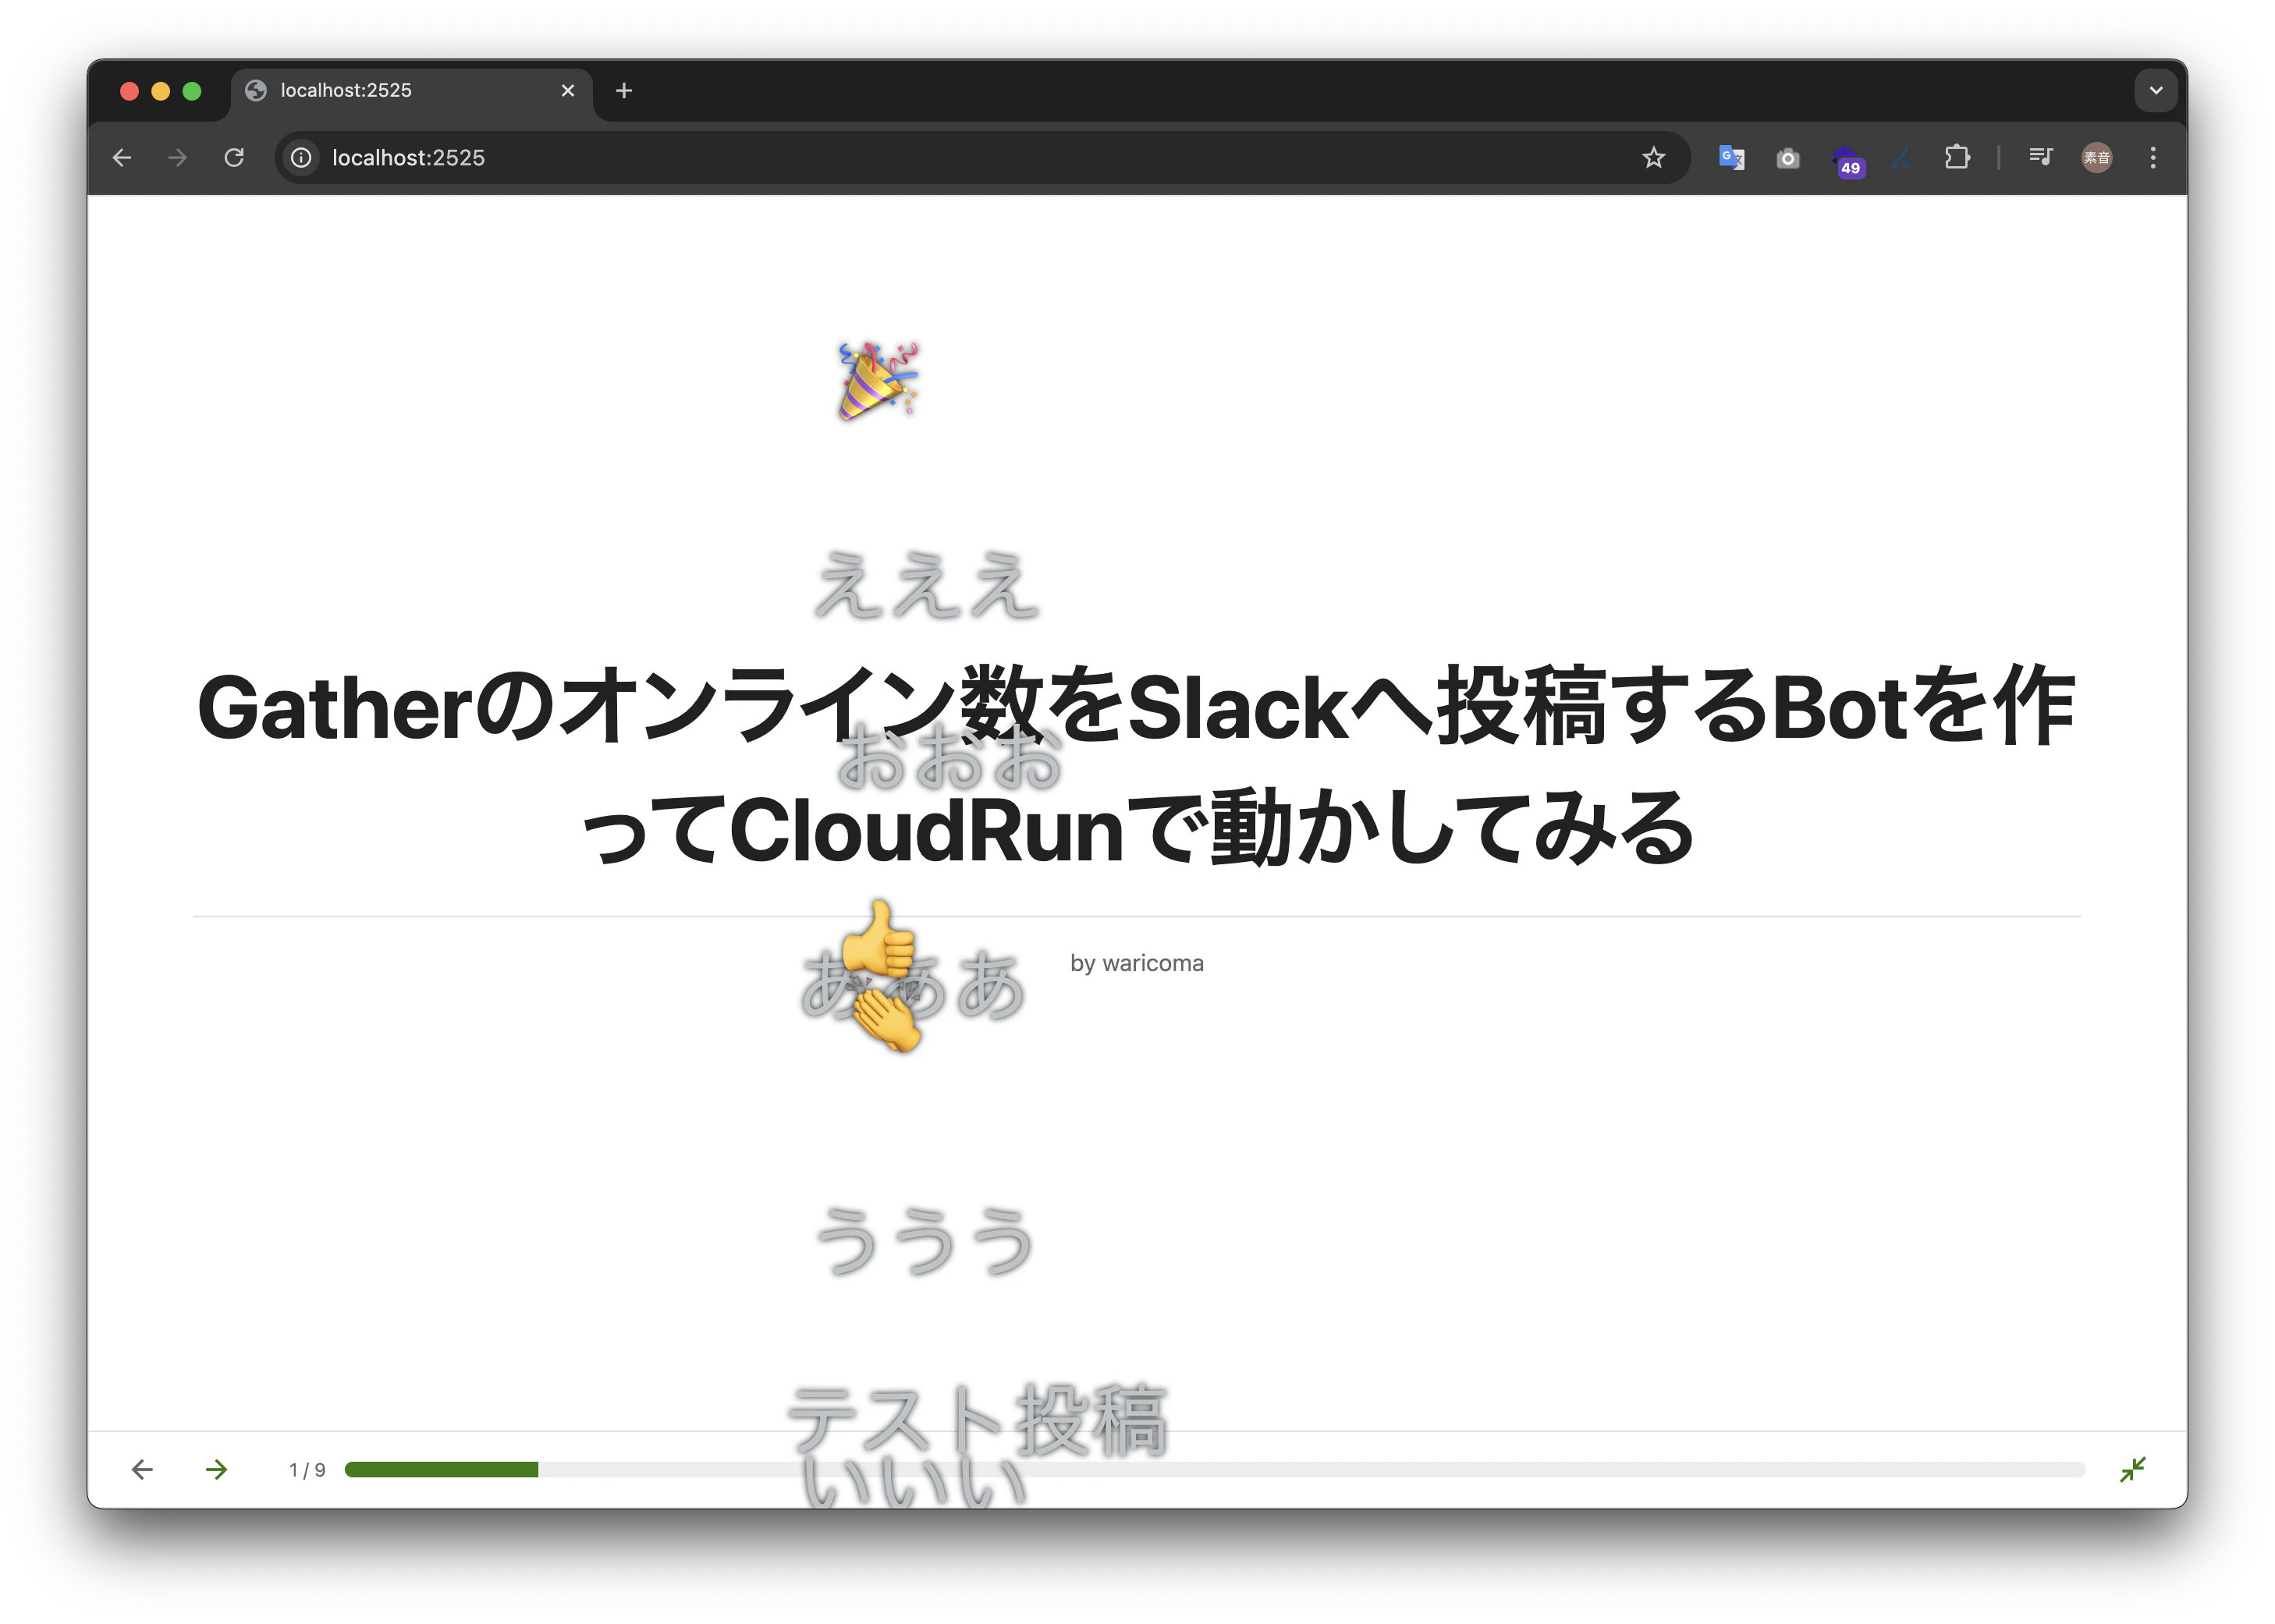Screen dimensions: 2275x1624
Task: Go to previous slide arrow in footer
Action: coord(142,1469)
